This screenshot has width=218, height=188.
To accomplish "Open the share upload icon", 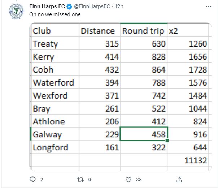I will coord(179,179).
